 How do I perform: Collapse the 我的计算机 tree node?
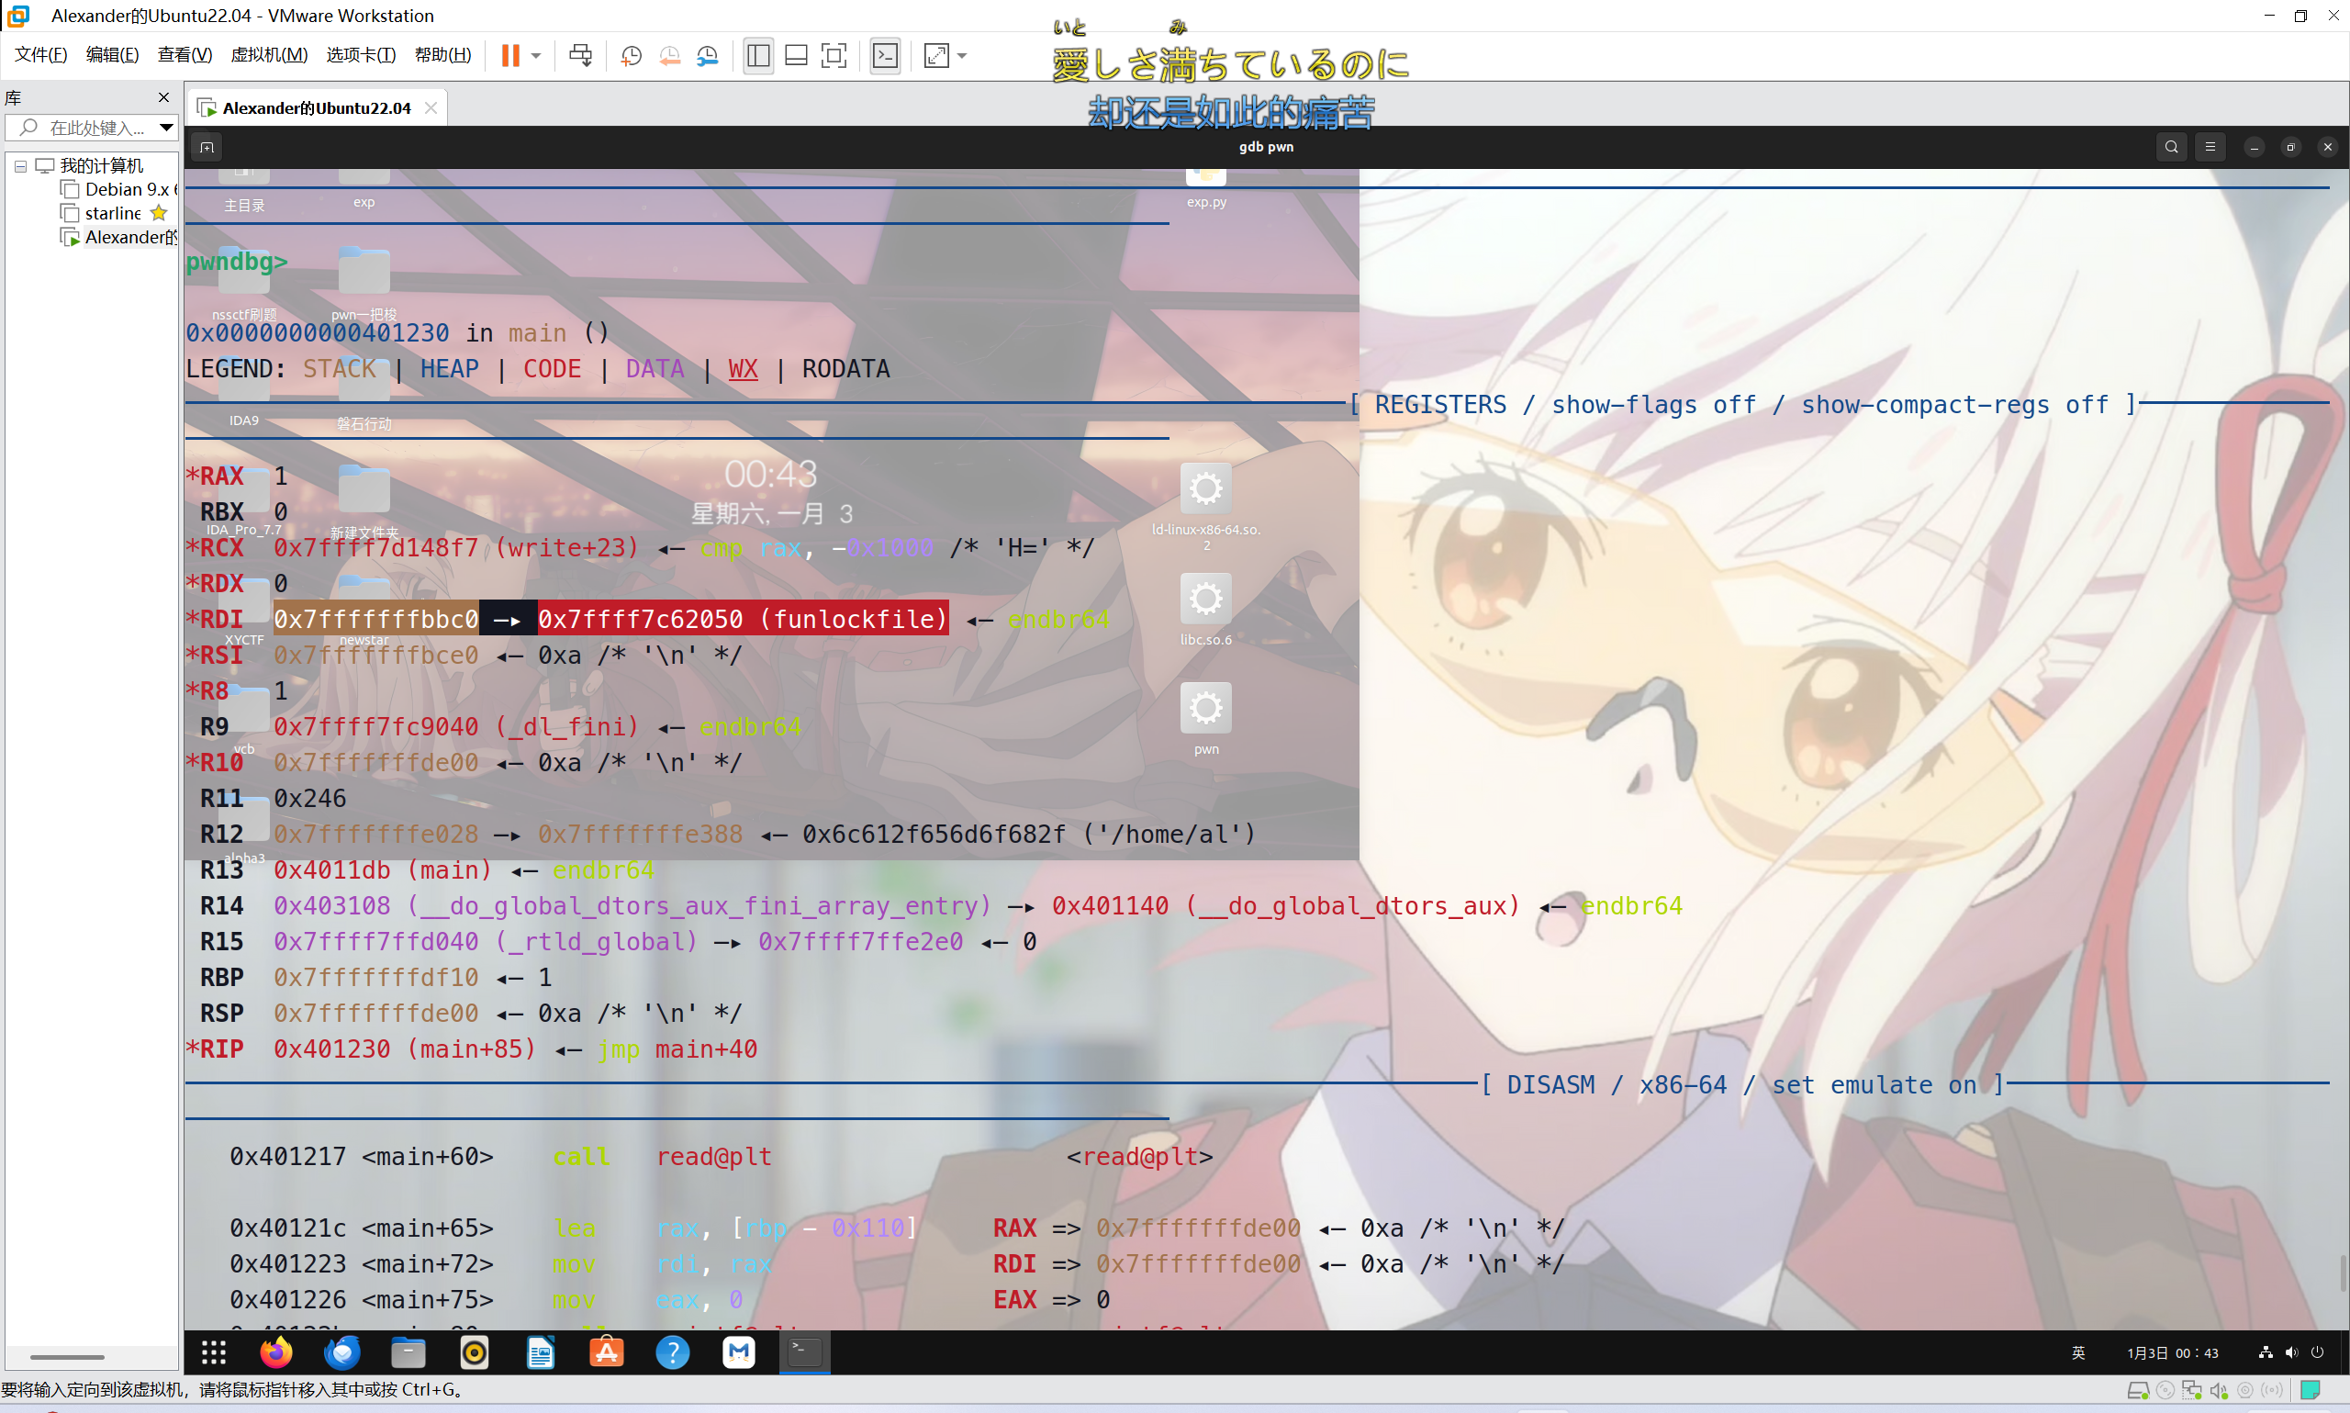20,165
